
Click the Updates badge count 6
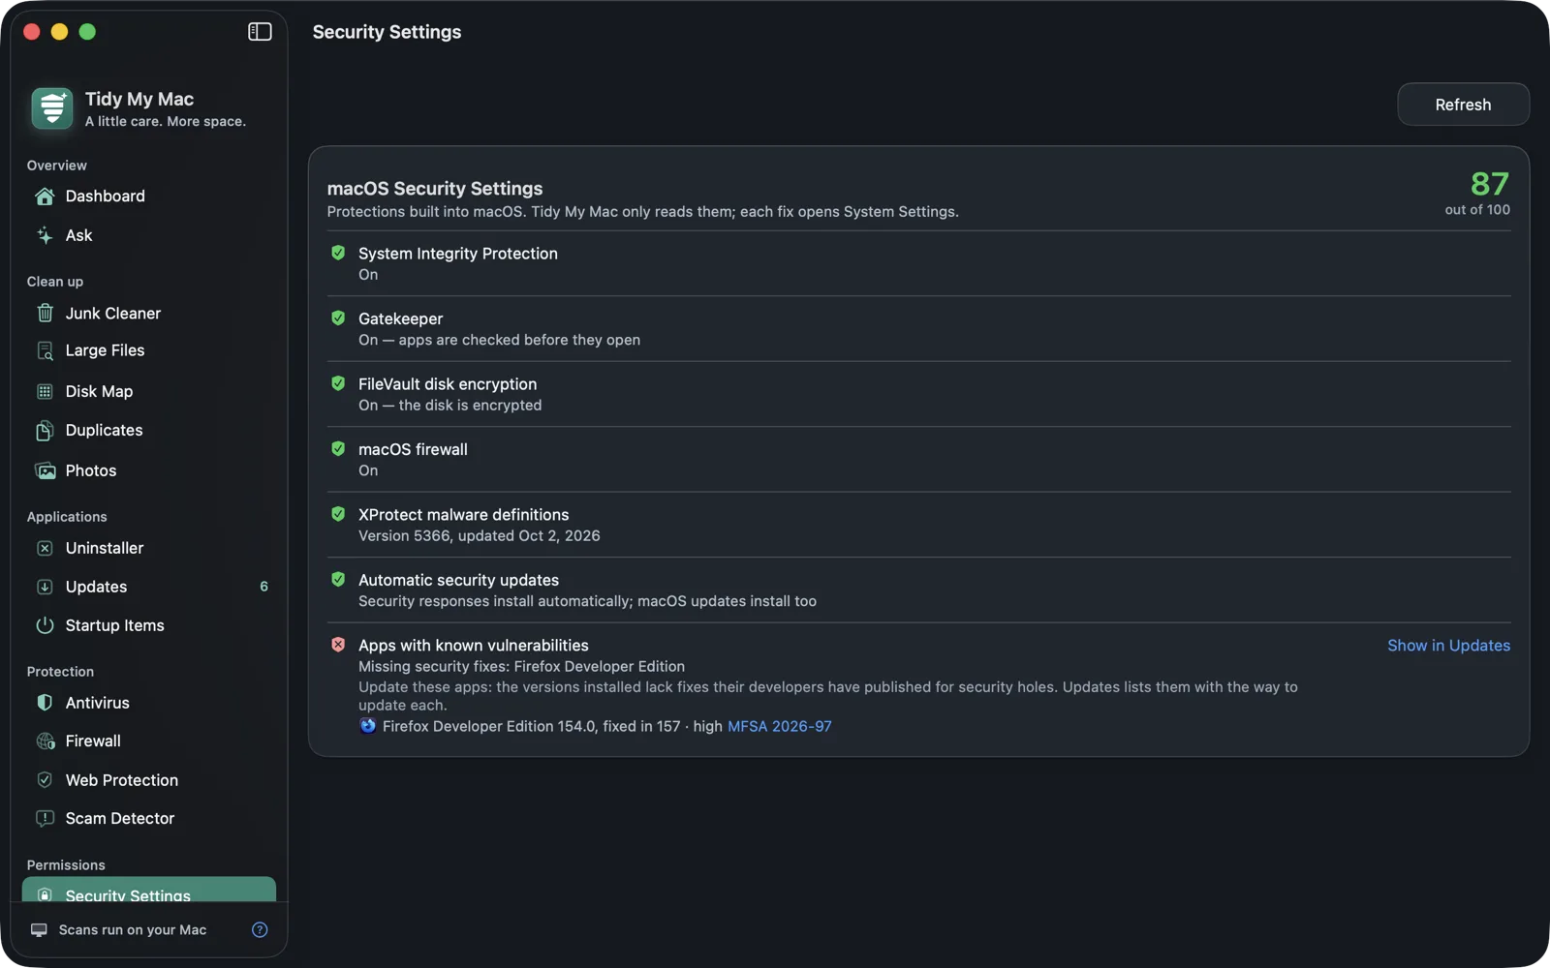pos(263,587)
